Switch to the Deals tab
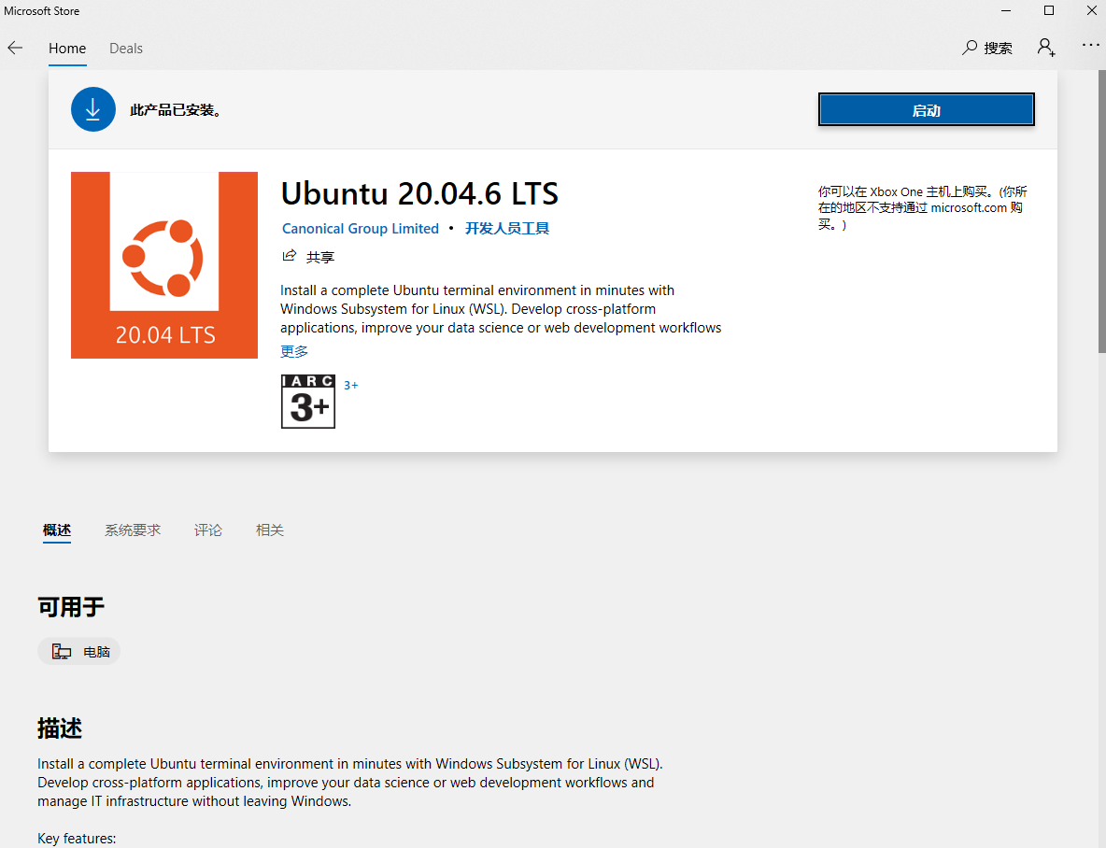 [x=125, y=48]
